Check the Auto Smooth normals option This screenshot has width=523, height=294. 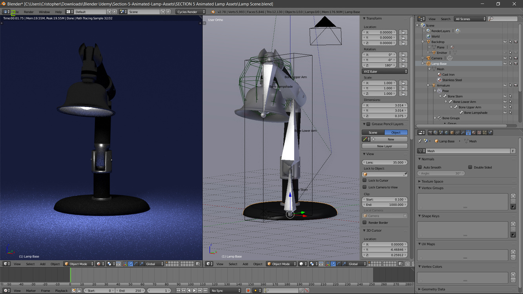[420, 167]
